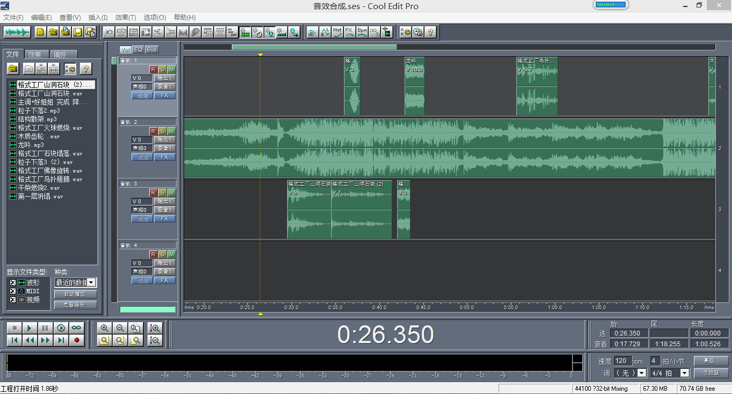The width and height of the screenshot is (732, 394).
Task: Click the undo arrow toolbar icon
Action: 109,32
